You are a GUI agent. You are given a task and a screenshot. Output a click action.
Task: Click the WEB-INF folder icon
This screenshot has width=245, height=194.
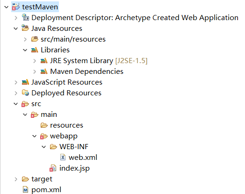click(x=53, y=147)
